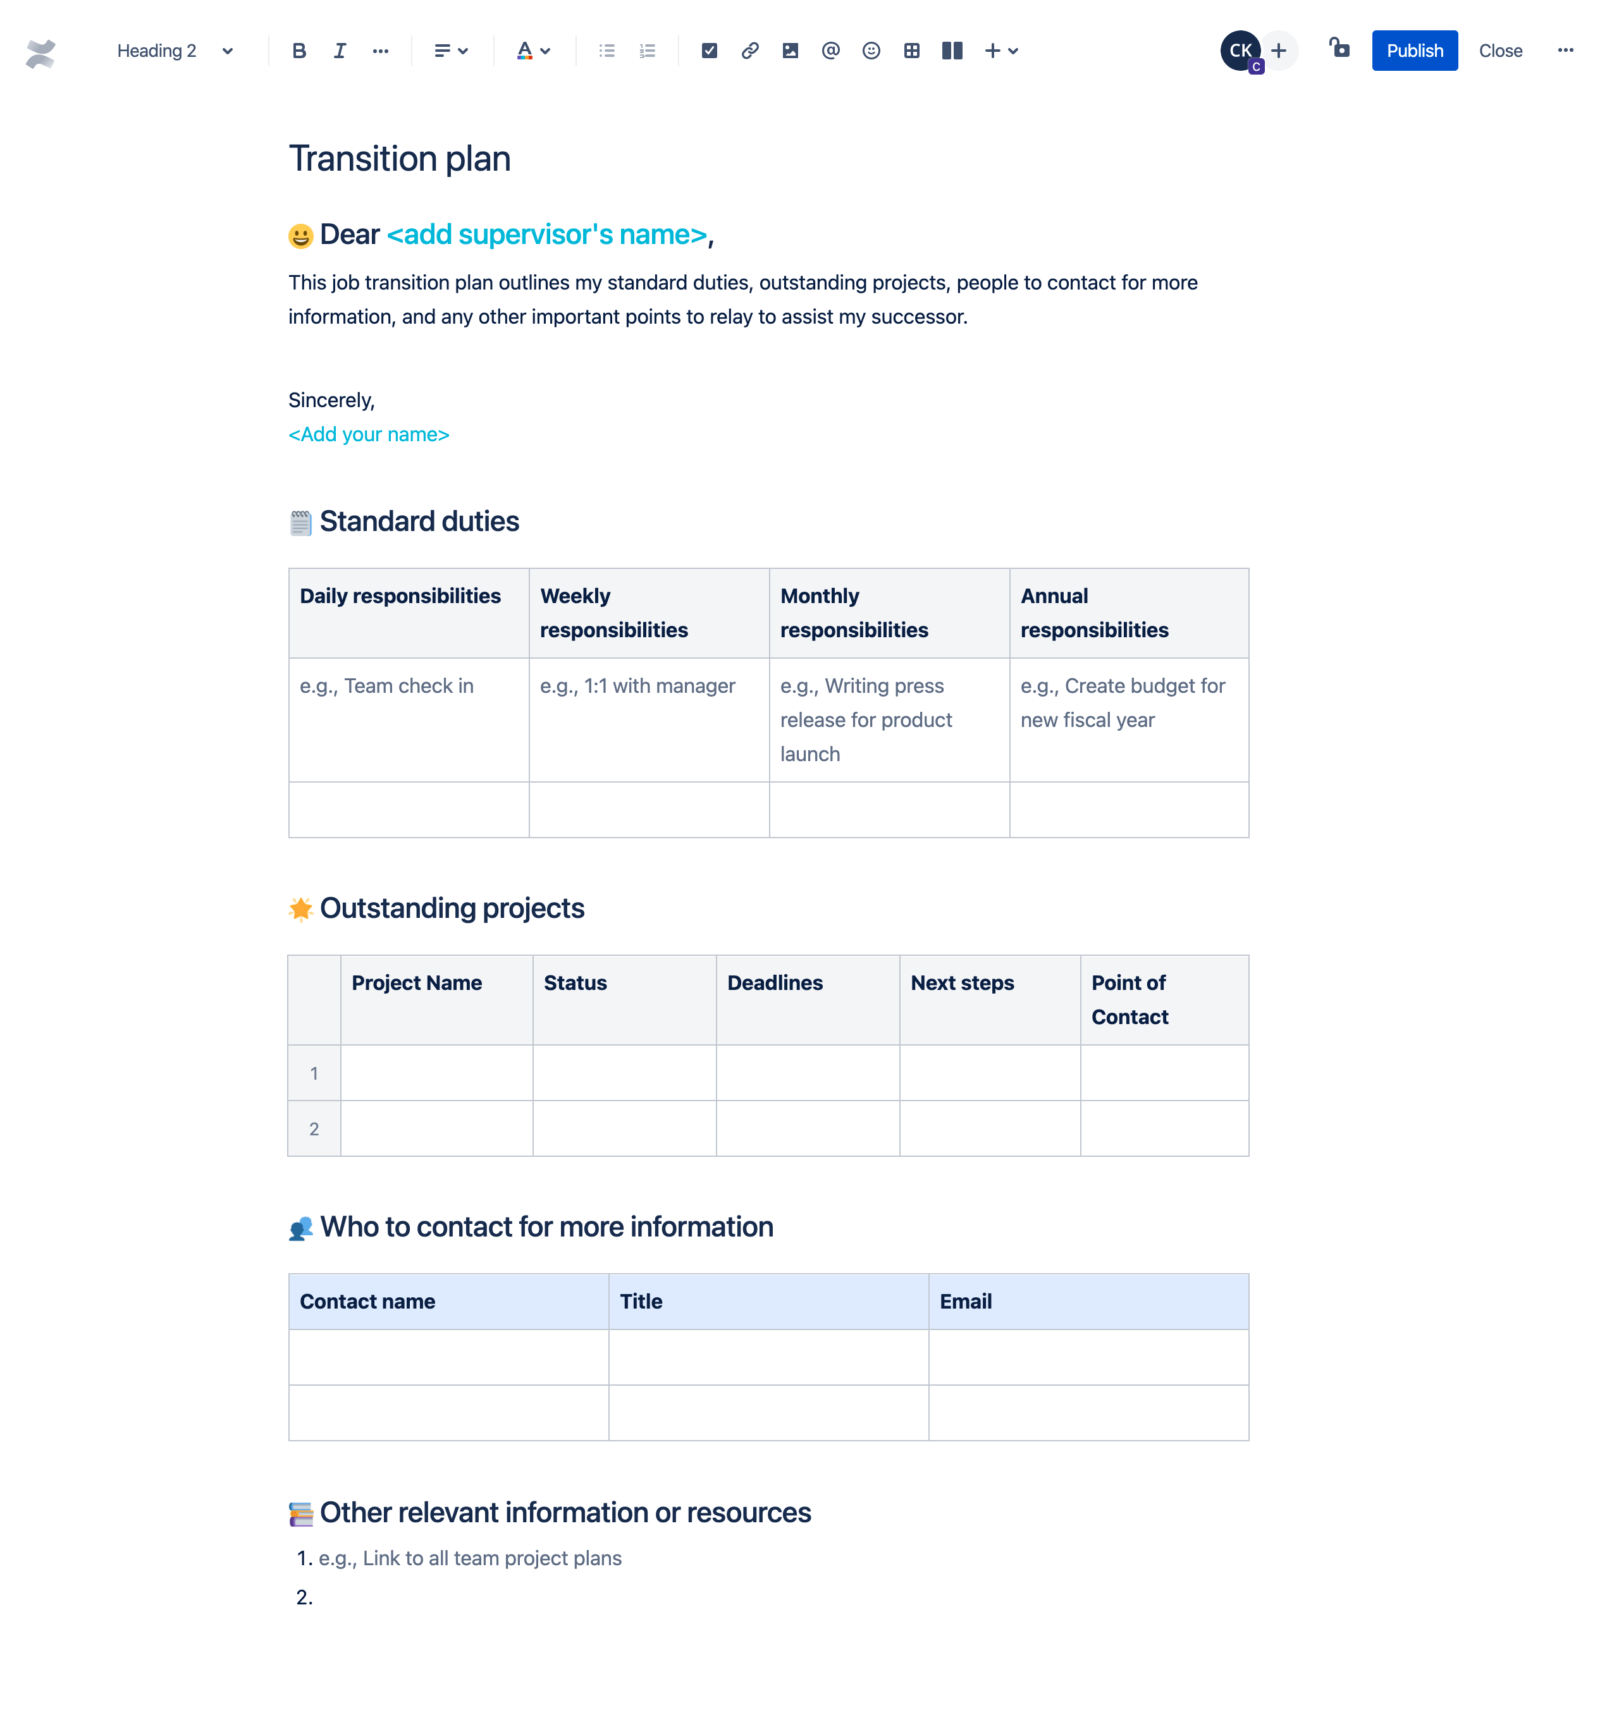Click the task/checklist insert icon

coord(709,50)
